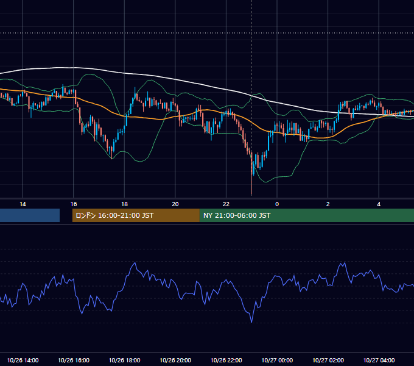Click the 10/26 22:00 time label
Image resolution: width=414 pixels, height=366 pixels.
[226, 360]
